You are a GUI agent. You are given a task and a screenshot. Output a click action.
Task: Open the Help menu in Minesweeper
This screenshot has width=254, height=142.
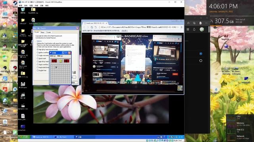60,56
